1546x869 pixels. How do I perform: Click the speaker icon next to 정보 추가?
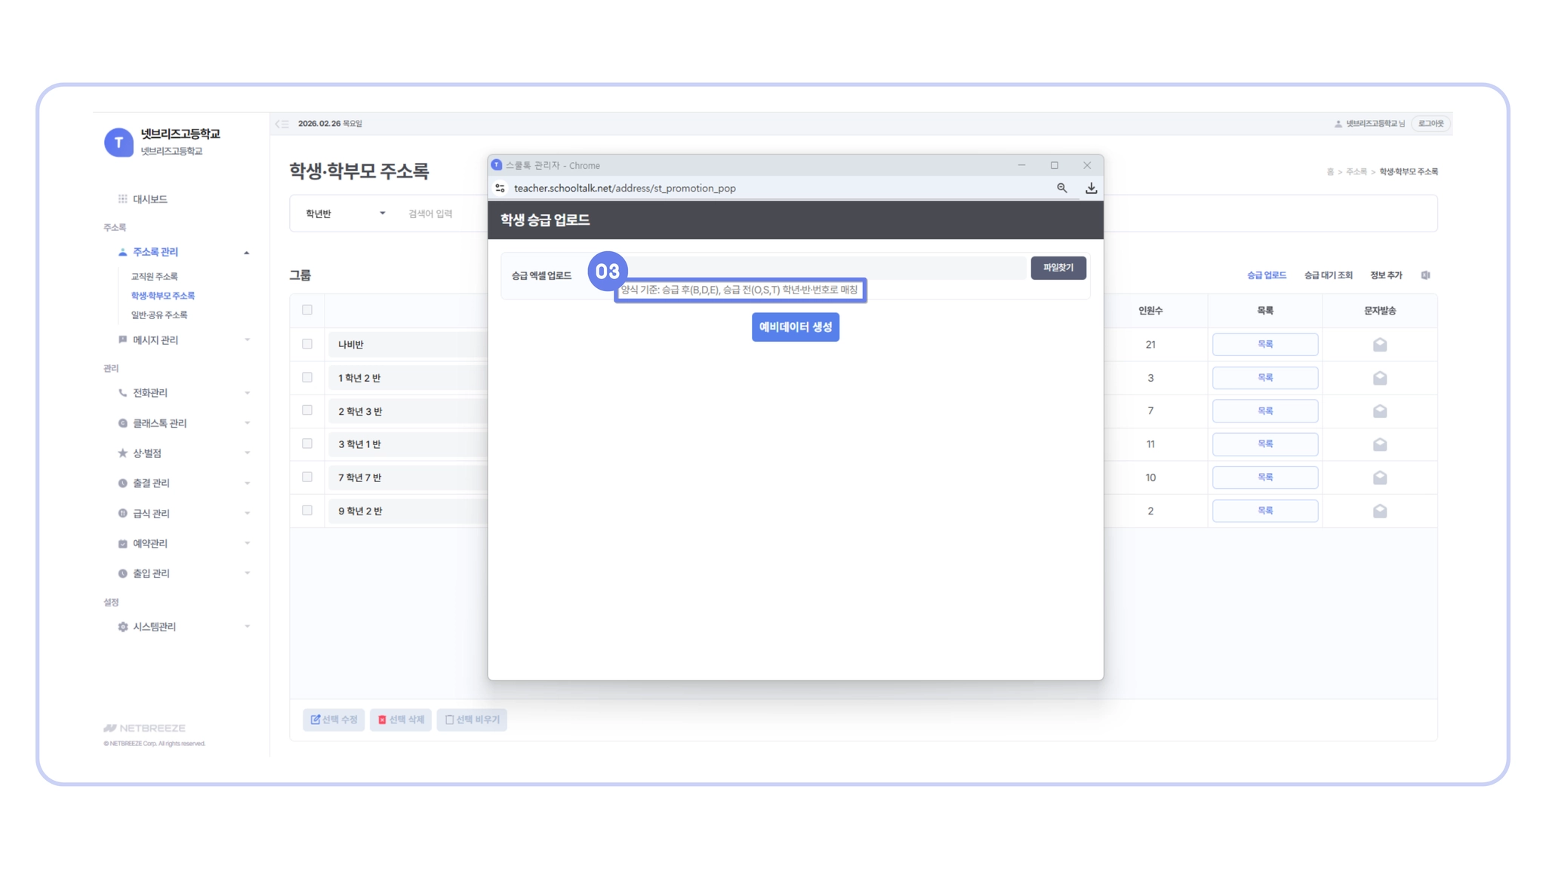pos(1425,275)
